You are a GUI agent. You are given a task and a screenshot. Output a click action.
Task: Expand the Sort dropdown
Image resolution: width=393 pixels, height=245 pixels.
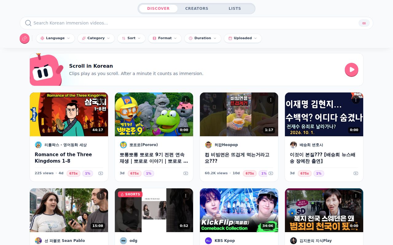point(131,38)
